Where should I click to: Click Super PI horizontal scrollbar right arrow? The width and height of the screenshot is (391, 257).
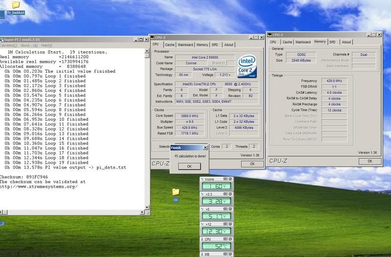point(142,212)
